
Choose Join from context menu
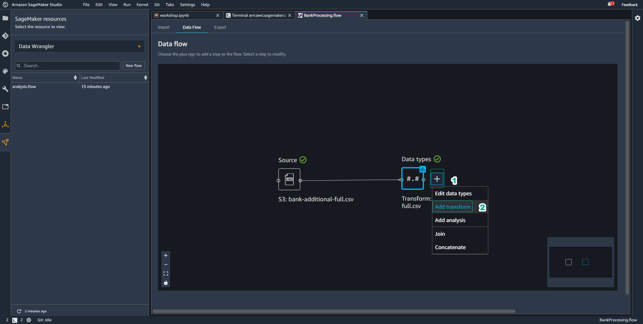460,234
